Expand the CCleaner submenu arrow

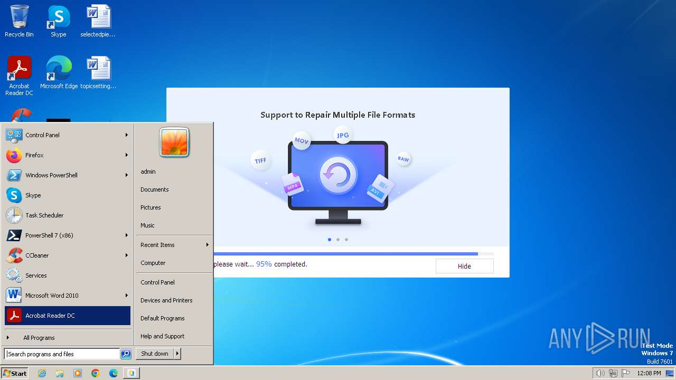[x=127, y=255]
